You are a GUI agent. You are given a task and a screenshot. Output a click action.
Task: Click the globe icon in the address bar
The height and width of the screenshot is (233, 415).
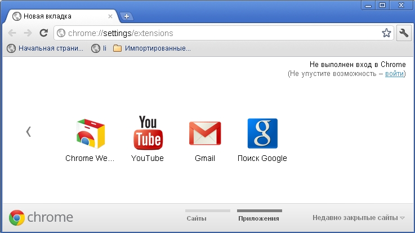pos(61,33)
